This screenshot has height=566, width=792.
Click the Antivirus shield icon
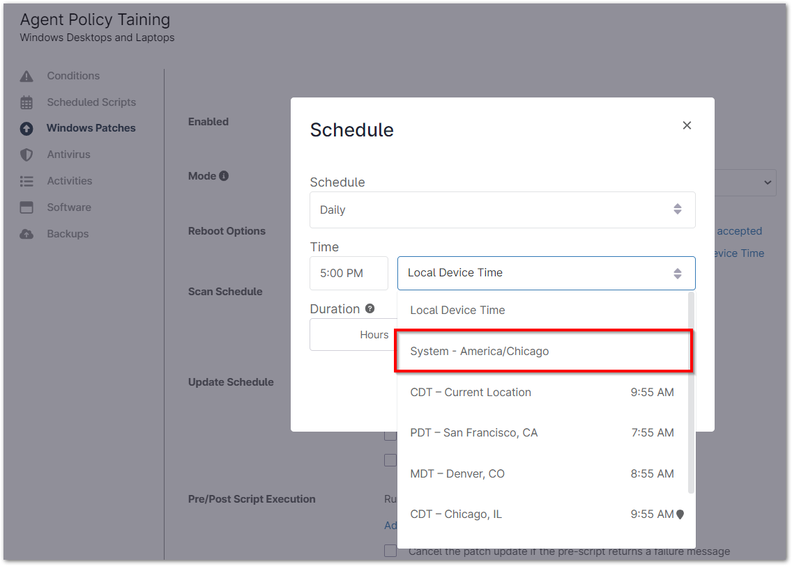[x=26, y=155]
